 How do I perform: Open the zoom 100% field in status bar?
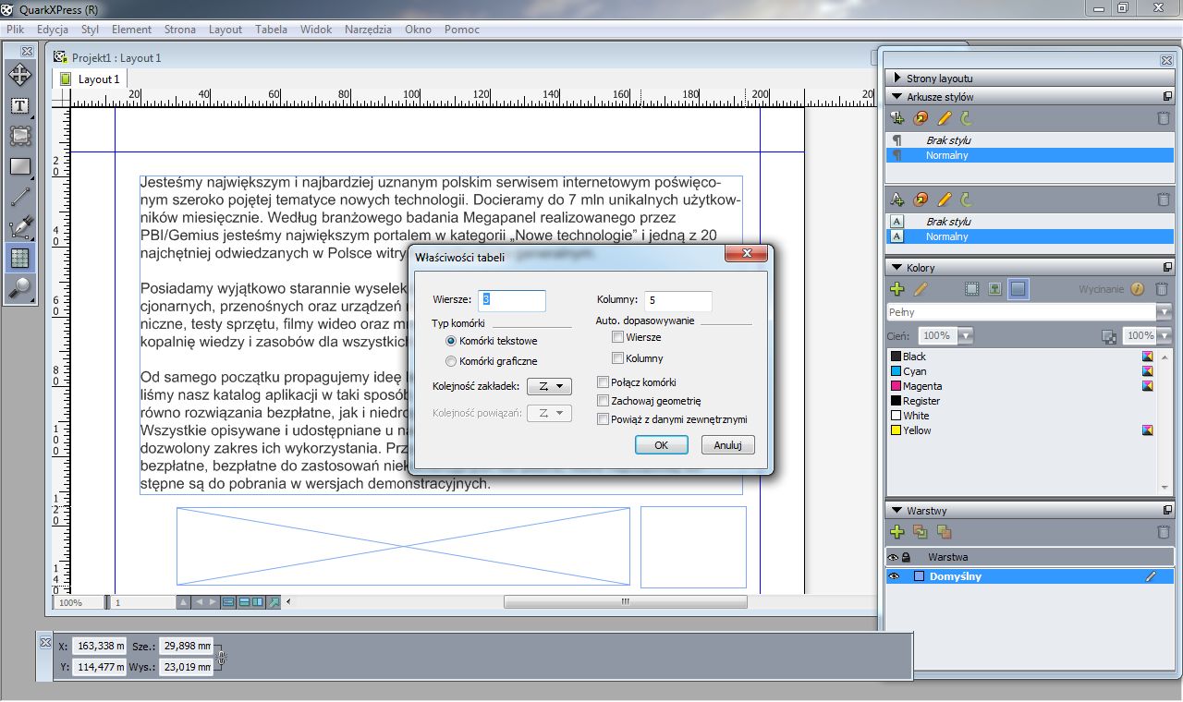[x=79, y=602]
